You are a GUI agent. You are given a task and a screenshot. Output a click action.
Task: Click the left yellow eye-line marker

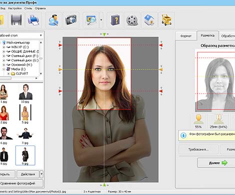[60, 69]
